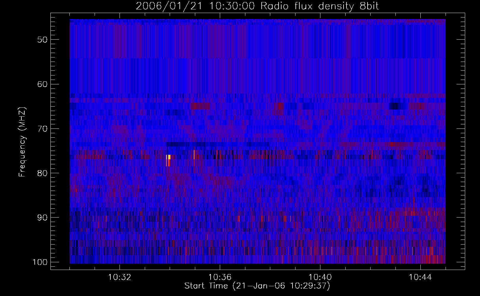Click the 80 frequency tick label
This screenshot has width=480, height=296.
coord(42,173)
